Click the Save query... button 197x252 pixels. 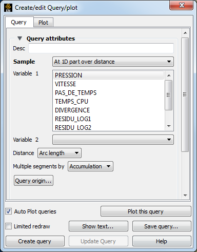click(x=162, y=226)
